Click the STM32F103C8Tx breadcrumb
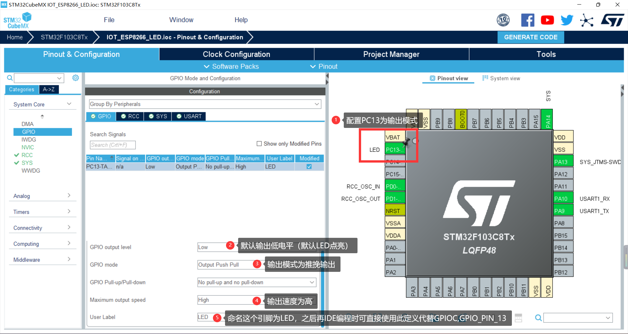628x334 pixels. coord(64,37)
